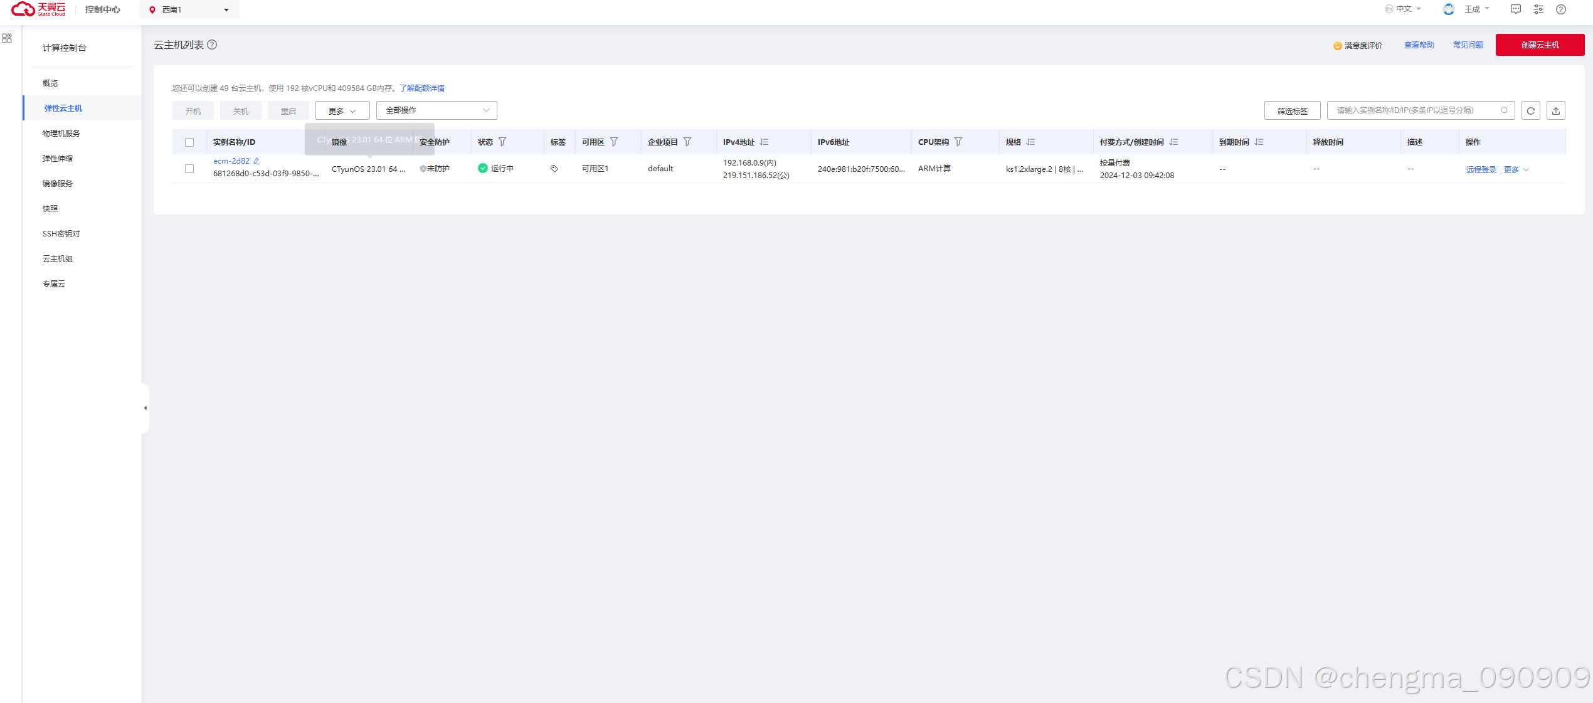Click the edit pencil next to ecm-2d82
Screen dimensions: 1593x703
257,161
